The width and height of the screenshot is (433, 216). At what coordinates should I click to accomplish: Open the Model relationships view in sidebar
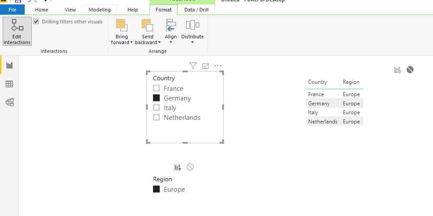10,102
